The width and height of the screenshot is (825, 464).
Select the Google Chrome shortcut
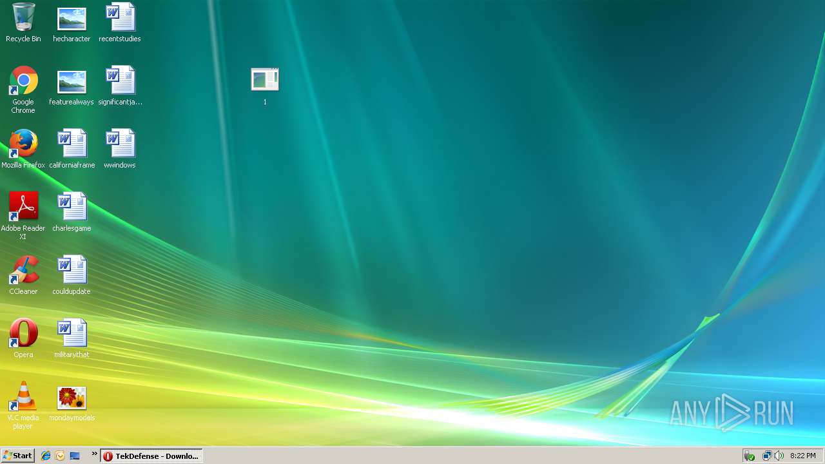click(23, 90)
